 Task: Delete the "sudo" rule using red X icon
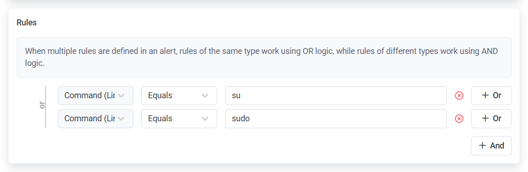tap(459, 119)
